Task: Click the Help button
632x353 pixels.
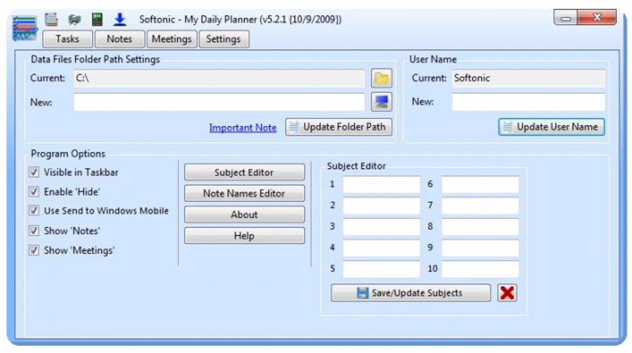Action: 244,236
